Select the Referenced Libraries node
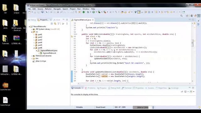This screenshot has width=201, height=113. (x=43, y=56)
